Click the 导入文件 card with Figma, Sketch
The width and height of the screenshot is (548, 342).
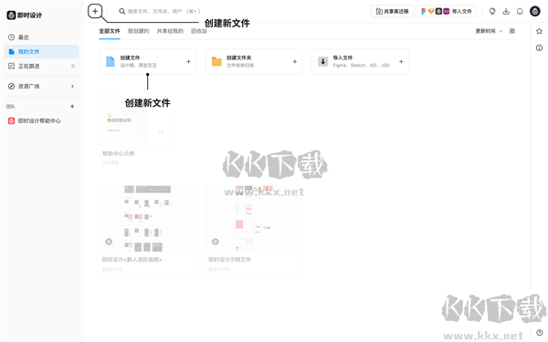pos(360,61)
